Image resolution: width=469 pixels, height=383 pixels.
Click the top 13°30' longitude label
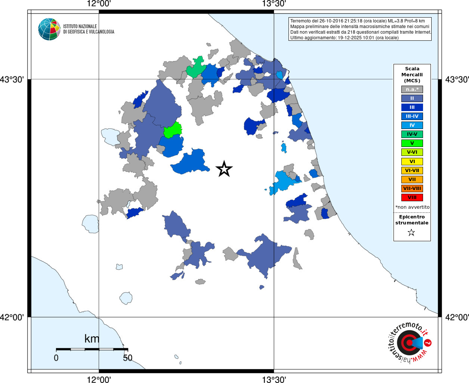[x=274, y=4]
